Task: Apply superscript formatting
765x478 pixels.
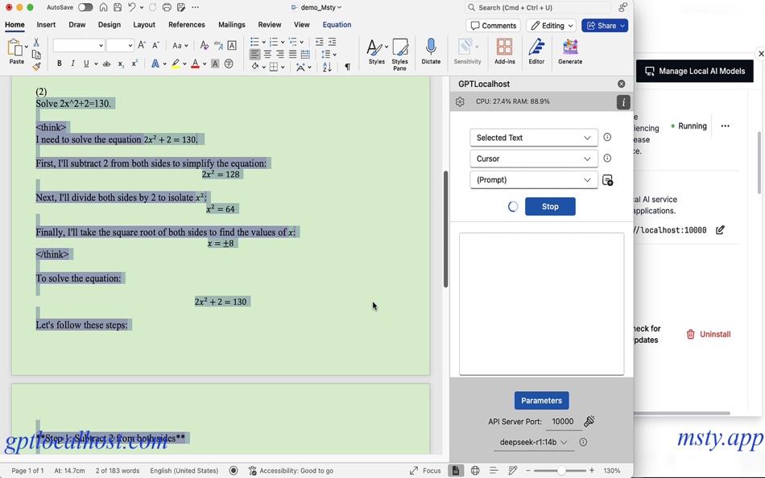Action: (134, 64)
